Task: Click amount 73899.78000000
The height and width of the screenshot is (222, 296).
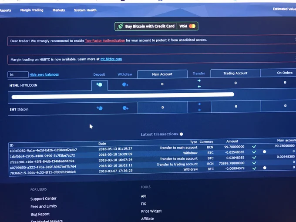Action: (x=232, y=163)
